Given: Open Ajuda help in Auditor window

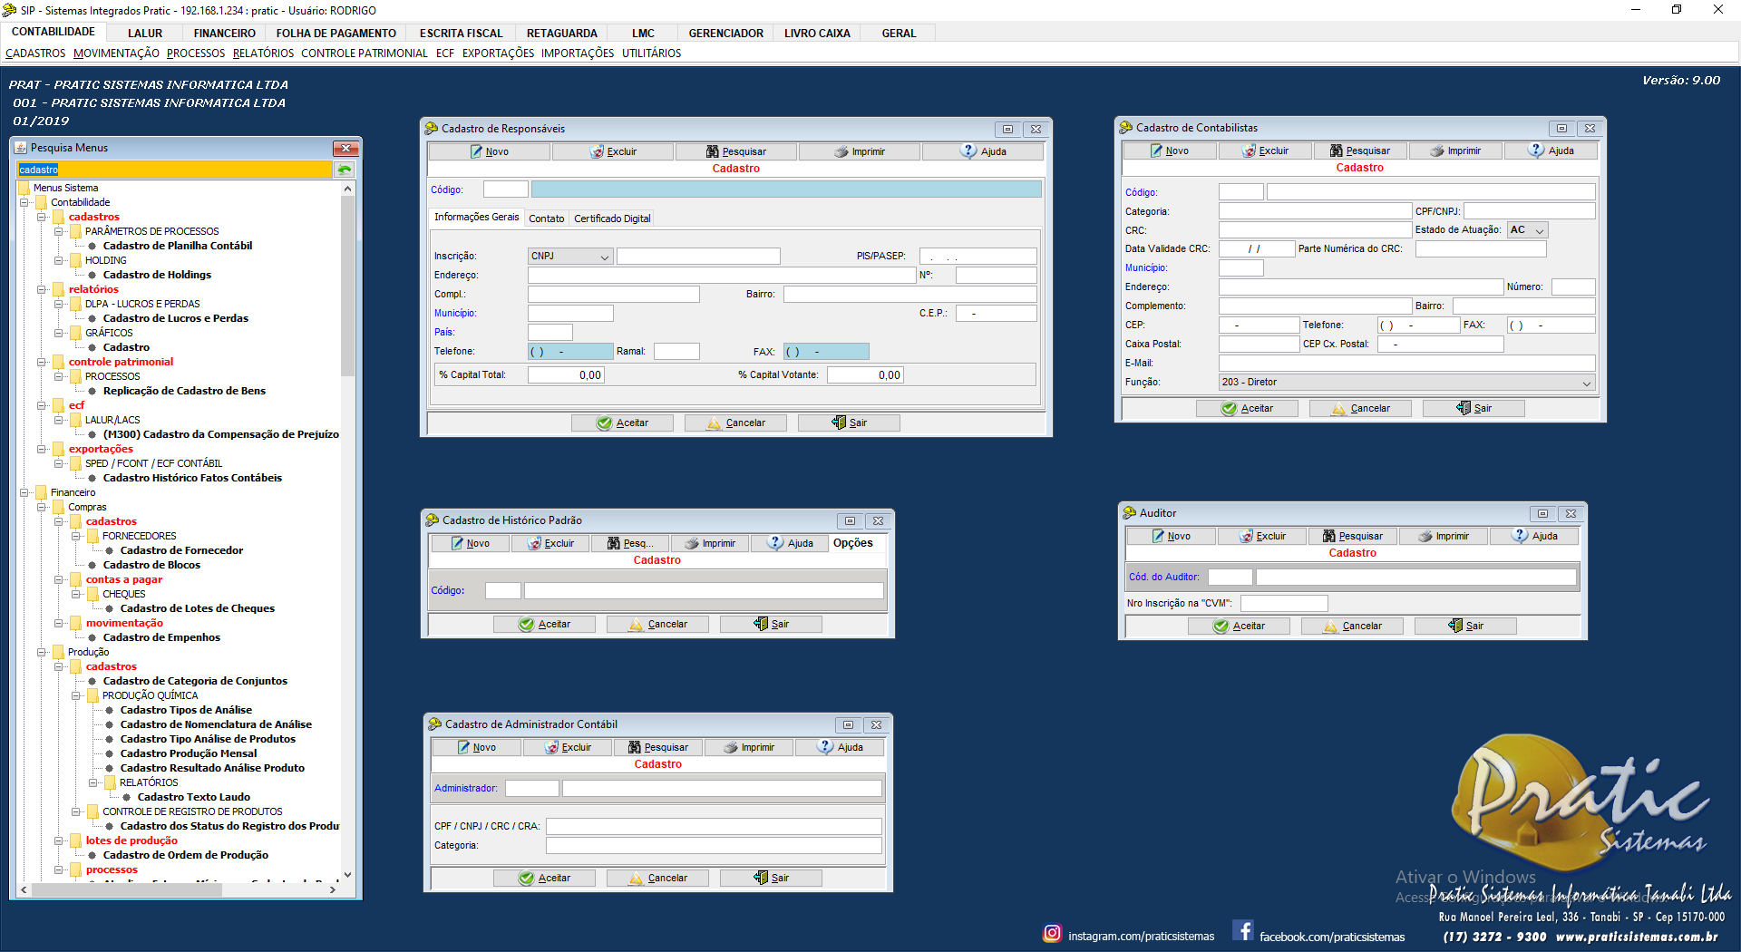Looking at the screenshot, I should point(1520,536).
